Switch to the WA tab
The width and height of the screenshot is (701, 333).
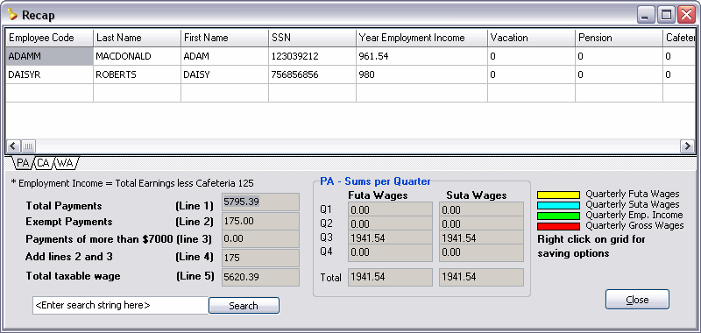[x=65, y=163]
